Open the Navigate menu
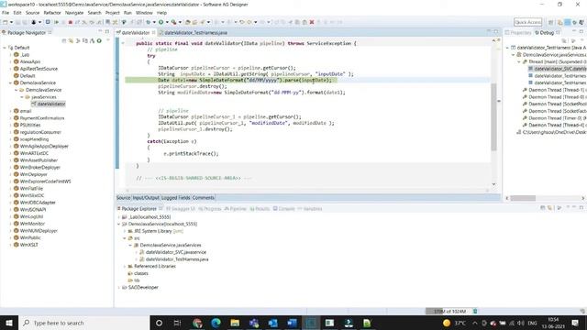The image size is (587, 330). point(74,13)
